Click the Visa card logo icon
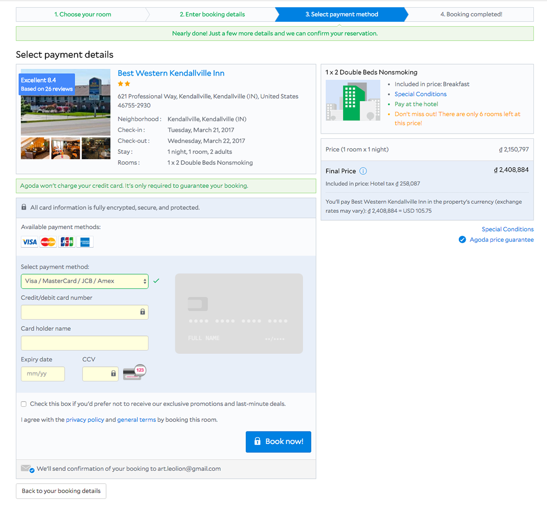The height and width of the screenshot is (507, 547). [30, 242]
